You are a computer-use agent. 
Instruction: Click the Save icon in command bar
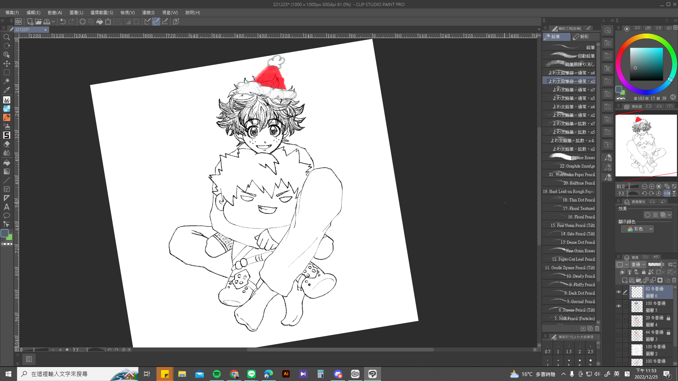(x=47, y=22)
